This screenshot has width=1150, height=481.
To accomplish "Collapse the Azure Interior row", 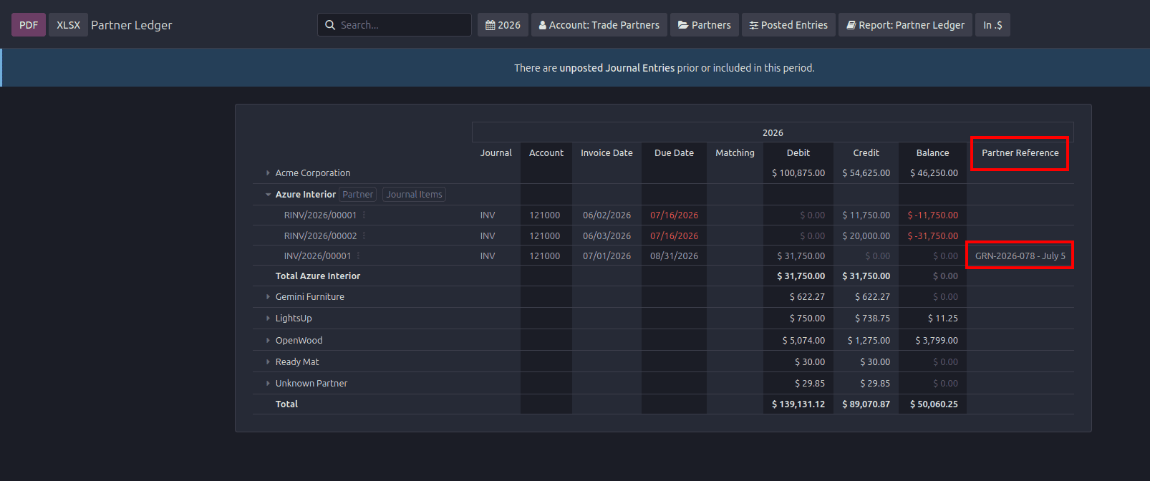I will (268, 195).
